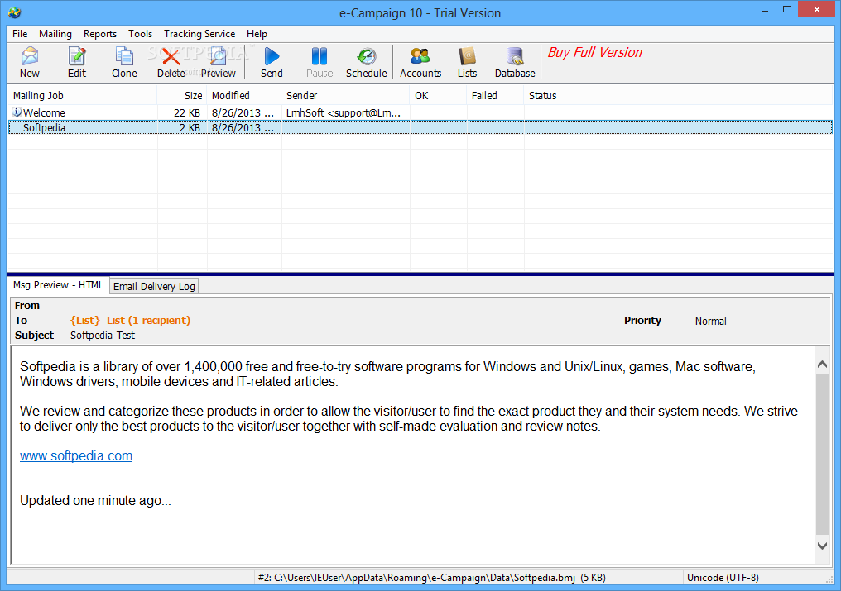Screen dimensions: 841x591
Task: Click the Buy Full Version link
Action: tap(594, 52)
